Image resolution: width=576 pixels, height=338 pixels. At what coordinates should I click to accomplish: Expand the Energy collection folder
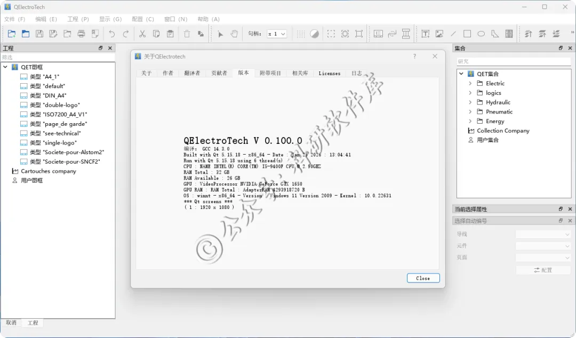point(470,121)
